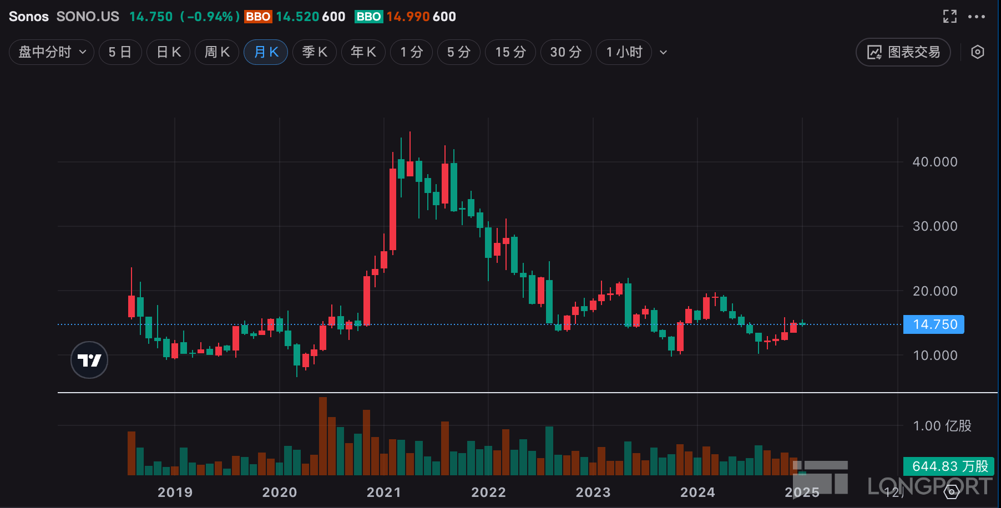Screen dimensions: 1001x508
Task: Click the 14.750 current price label
Action: [934, 324]
